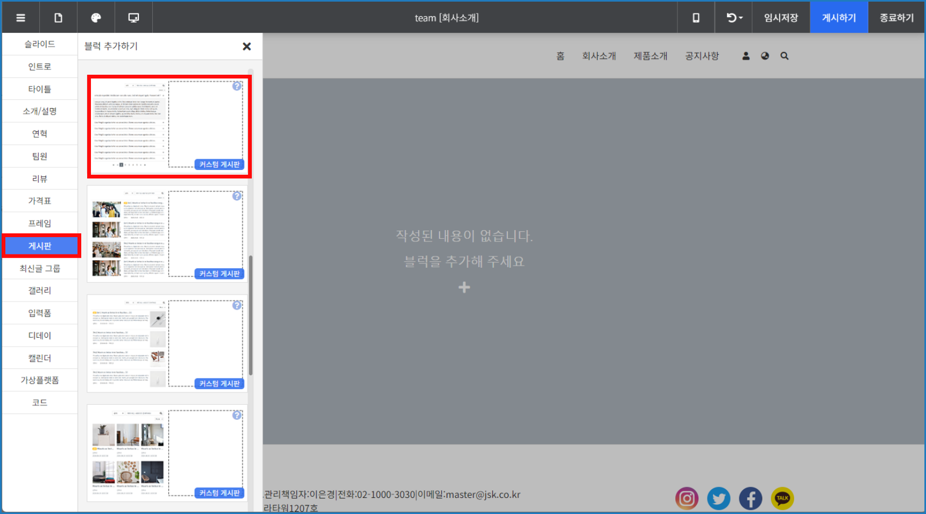The image size is (926, 514).
Task: Click the plus icon to add block
Action: click(464, 288)
